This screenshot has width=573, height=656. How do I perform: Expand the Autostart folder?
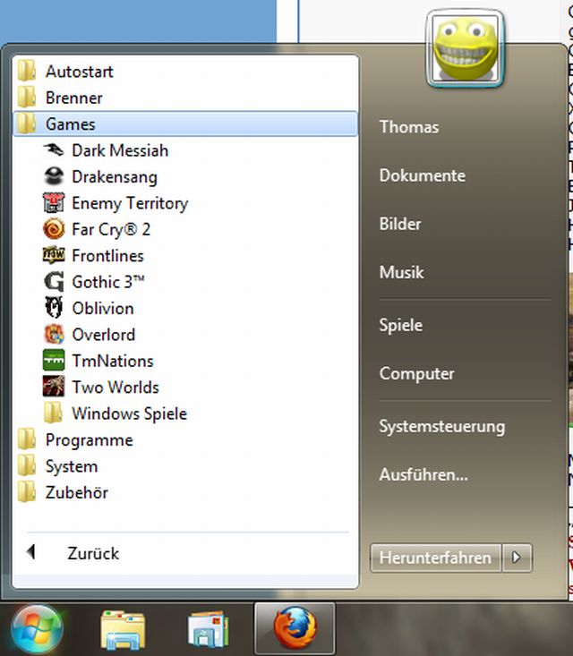click(185, 71)
